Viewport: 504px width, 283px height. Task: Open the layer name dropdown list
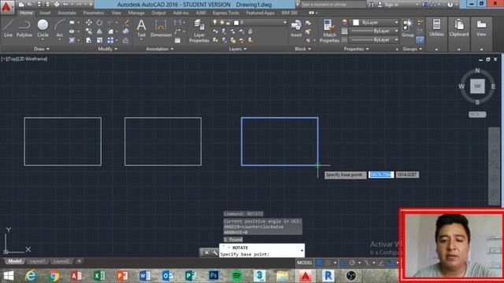(x=285, y=23)
